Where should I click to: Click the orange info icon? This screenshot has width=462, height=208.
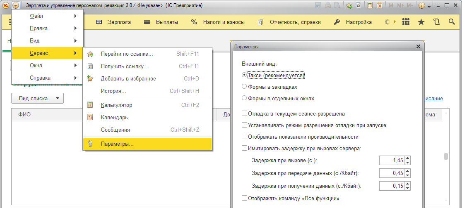click(x=422, y=5)
